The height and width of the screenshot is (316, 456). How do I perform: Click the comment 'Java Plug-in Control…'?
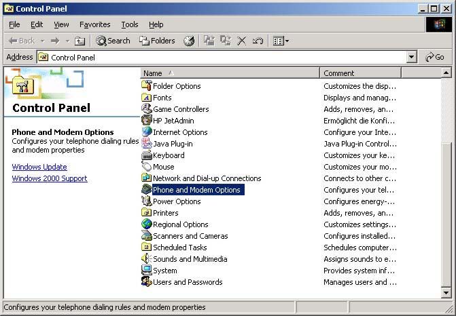click(x=360, y=144)
